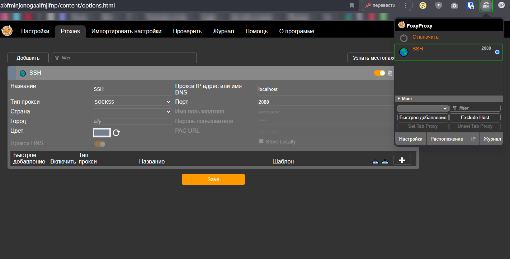Add a new pattern with the plus button

point(402,160)
